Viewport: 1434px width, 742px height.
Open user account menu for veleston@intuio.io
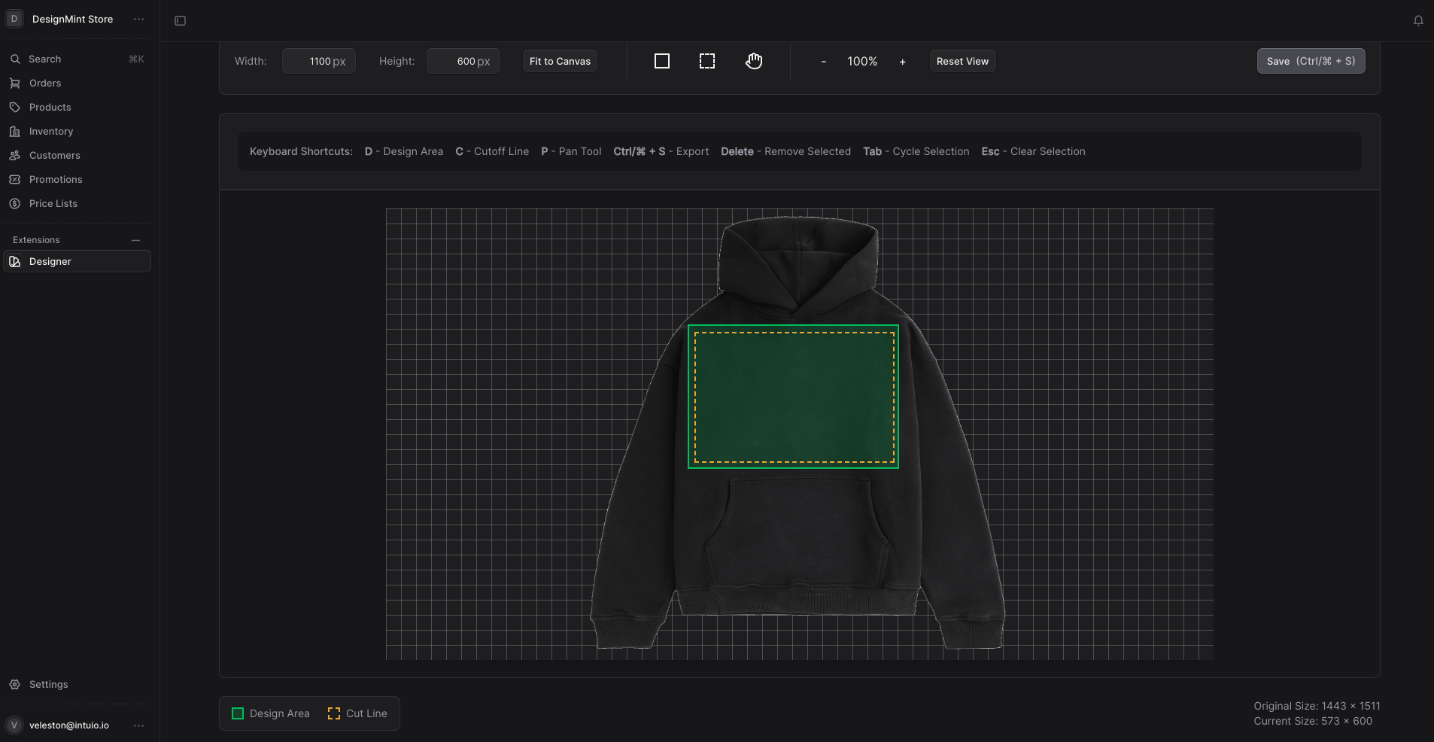click(x=138, y=725)
